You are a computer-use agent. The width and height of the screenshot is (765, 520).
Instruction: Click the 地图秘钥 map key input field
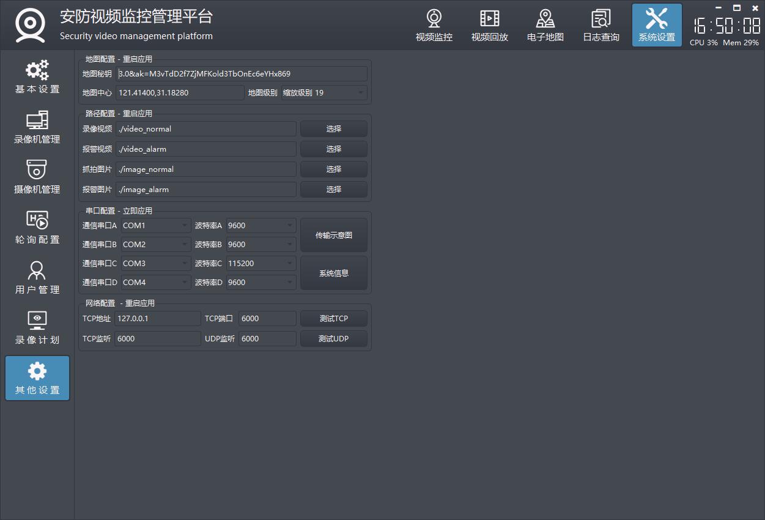coord(242,74)
